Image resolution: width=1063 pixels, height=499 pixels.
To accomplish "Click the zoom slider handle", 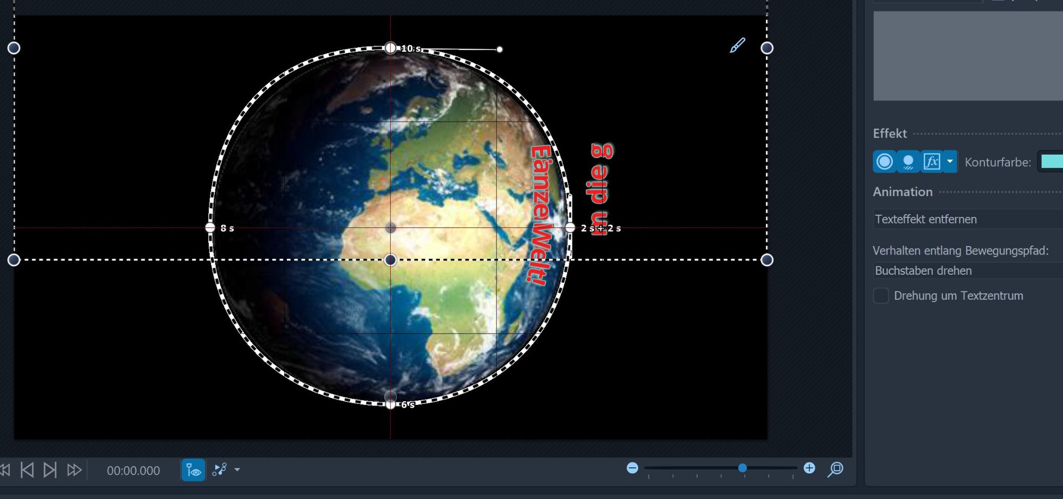I will (x=743, y=468).
